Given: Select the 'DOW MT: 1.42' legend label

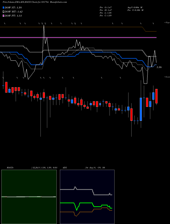Looking at the screenshot, I should coord(14,12).
